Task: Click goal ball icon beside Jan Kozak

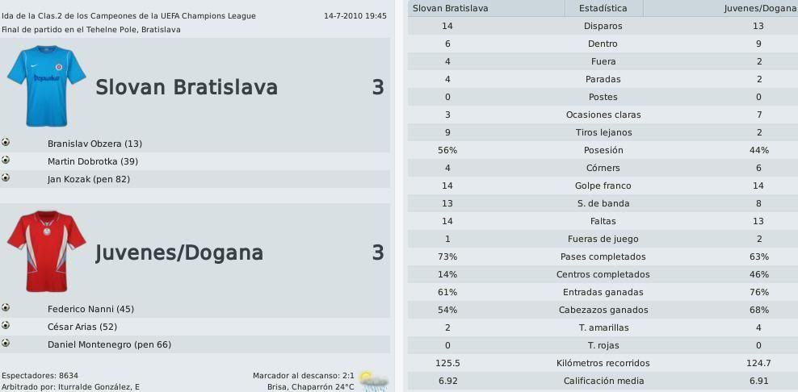Action: [6, 177]
